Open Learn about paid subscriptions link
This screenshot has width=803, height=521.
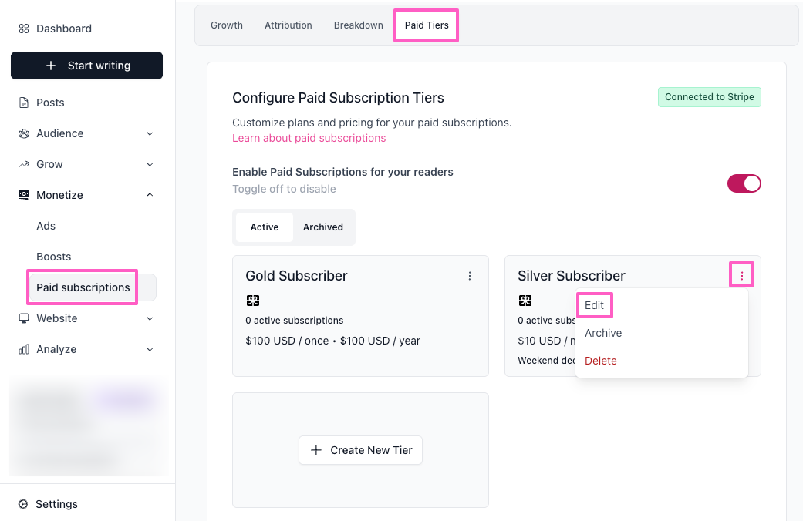[x=309, y=138]
